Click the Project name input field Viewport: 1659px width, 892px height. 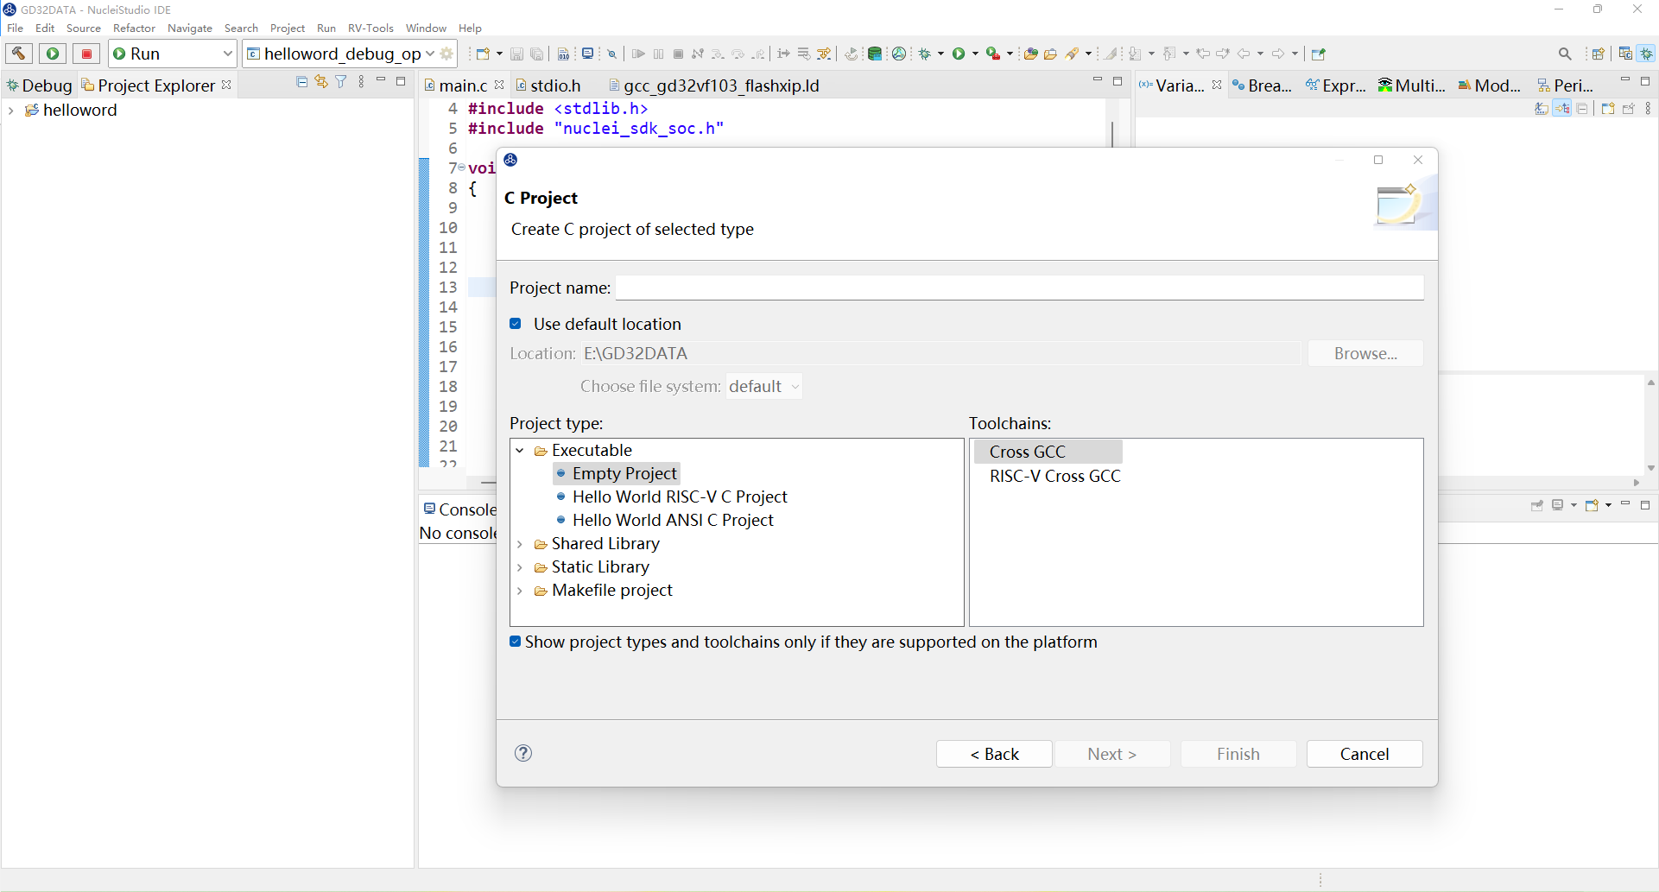tap(1019, 288)
